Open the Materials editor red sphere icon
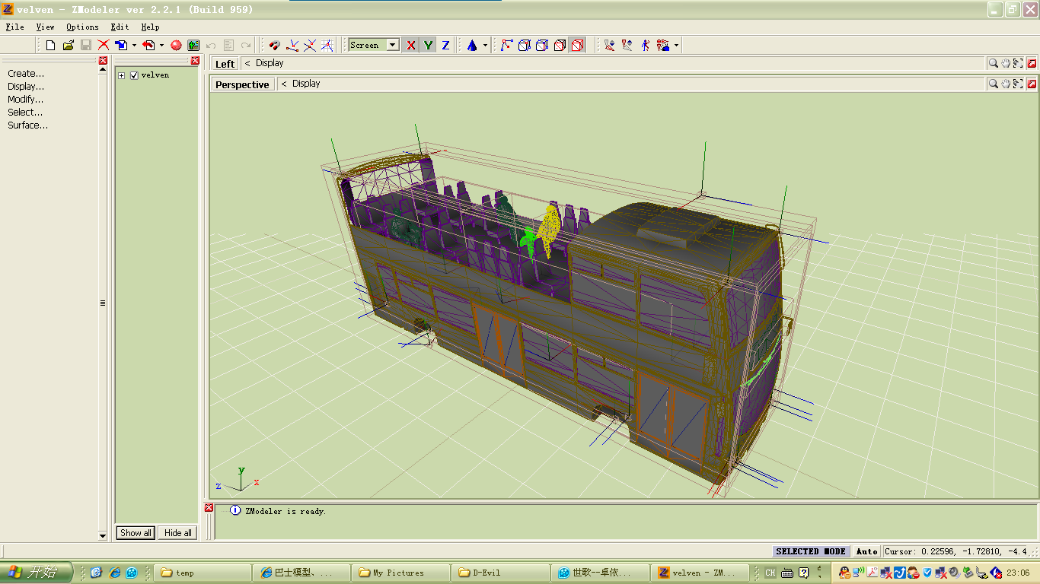 176,46
